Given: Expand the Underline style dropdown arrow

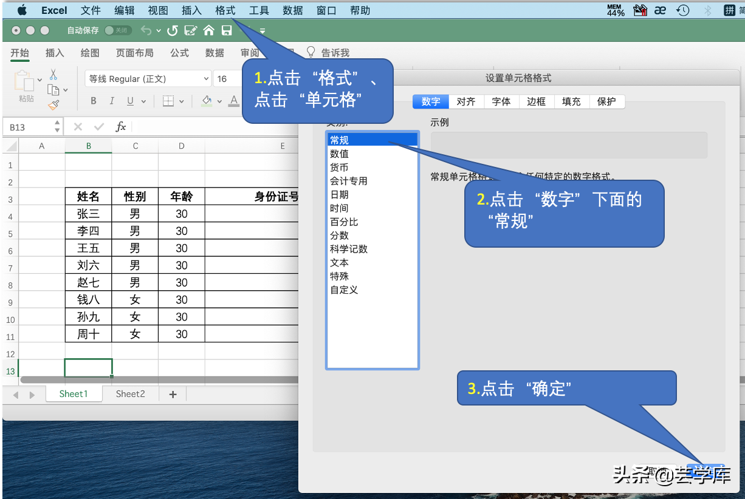Looking at the screenshot, I should coord(143,102).
